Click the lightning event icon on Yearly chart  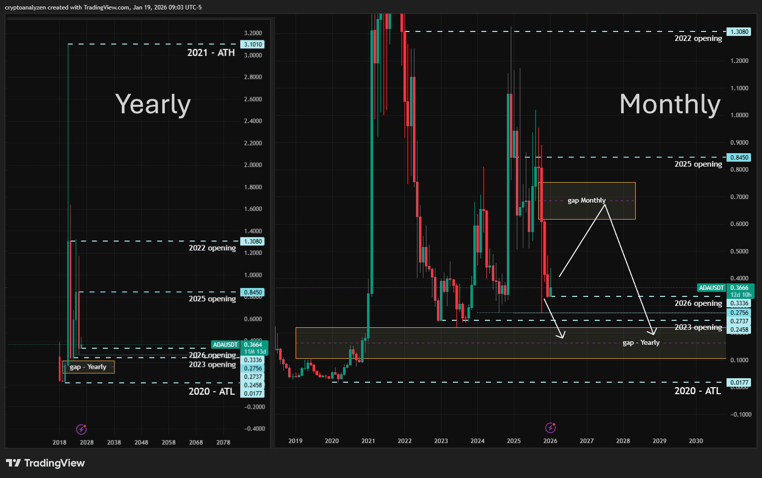pyautogui.click(x=81, y=429)
